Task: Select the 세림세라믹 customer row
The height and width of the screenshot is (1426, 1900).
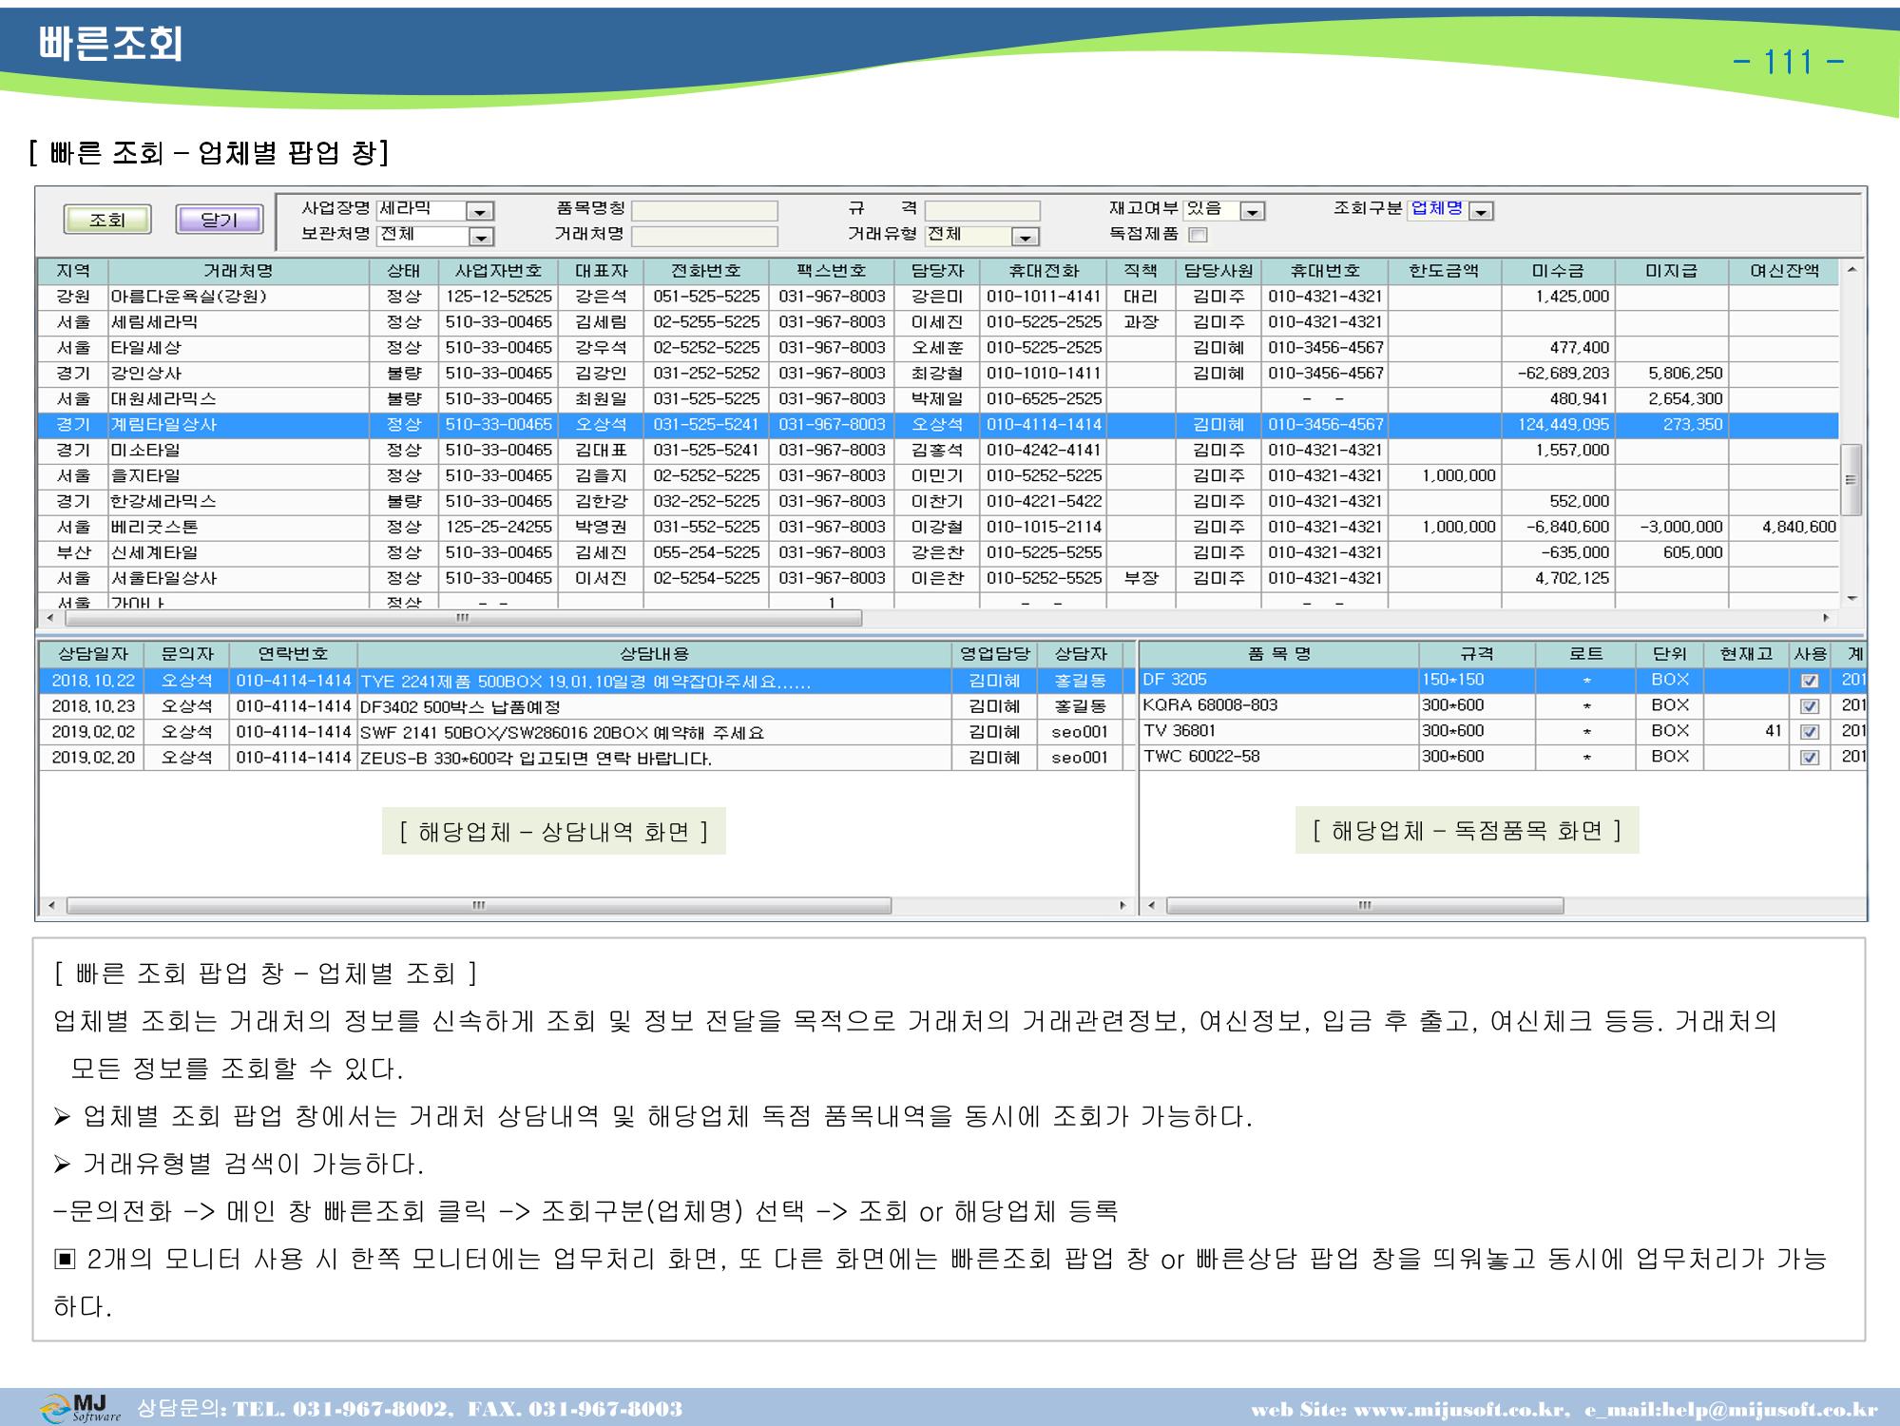Action: pos(938,322)
